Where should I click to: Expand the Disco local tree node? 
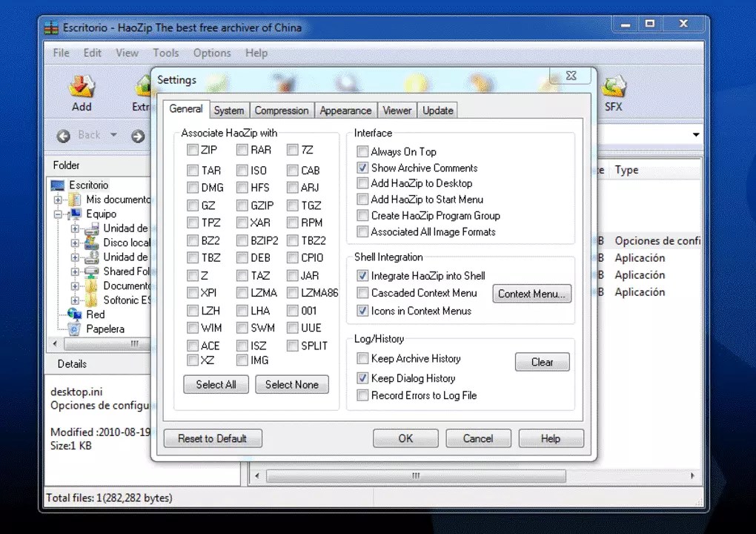coord(75,243)
